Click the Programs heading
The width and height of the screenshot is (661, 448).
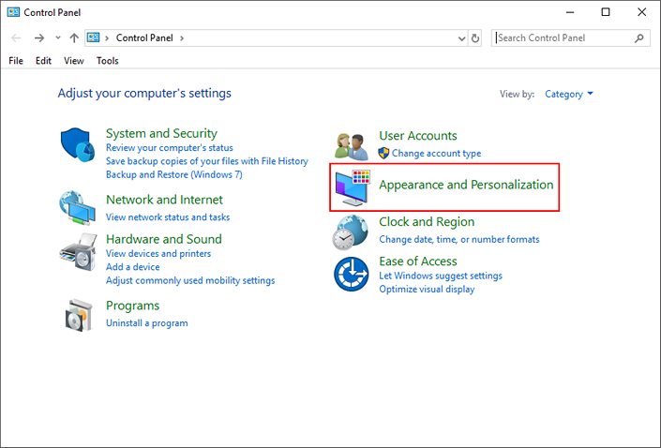[x=133, y=306]
